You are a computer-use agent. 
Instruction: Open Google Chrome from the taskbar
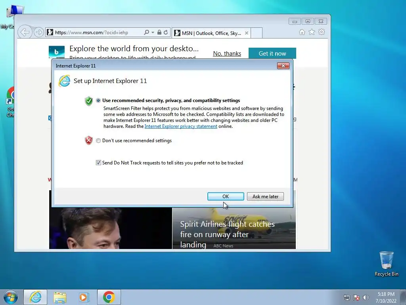109,297
